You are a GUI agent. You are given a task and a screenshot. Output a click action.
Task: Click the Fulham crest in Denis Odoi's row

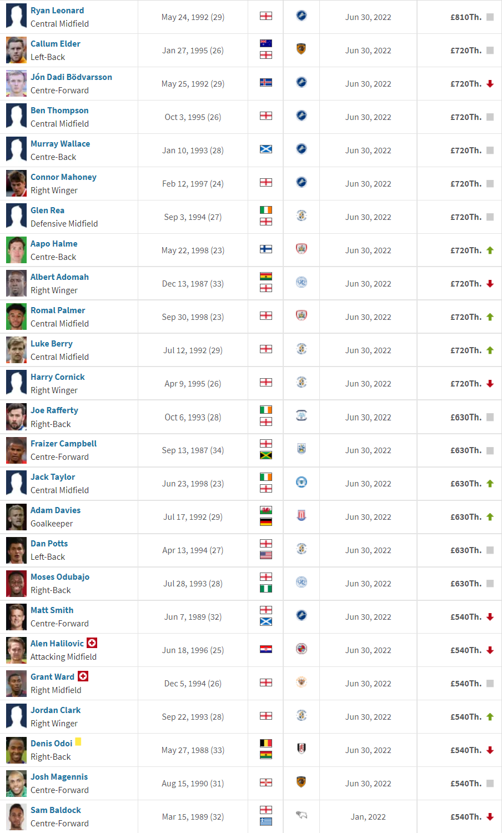pos(302,749)
